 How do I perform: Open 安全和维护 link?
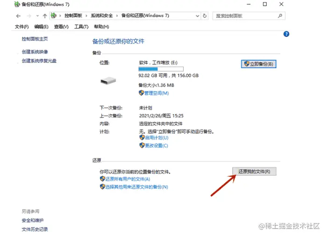tap(33, 220)
